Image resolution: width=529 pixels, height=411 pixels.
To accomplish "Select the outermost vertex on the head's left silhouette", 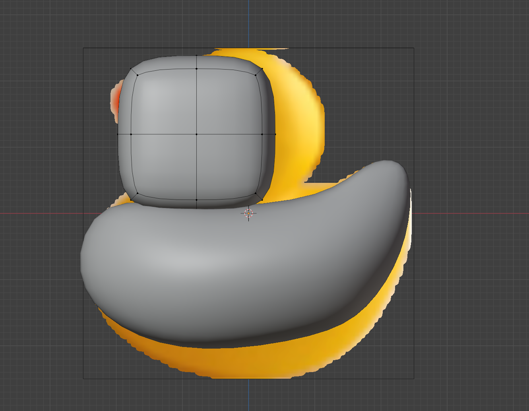I will point(118,134).
